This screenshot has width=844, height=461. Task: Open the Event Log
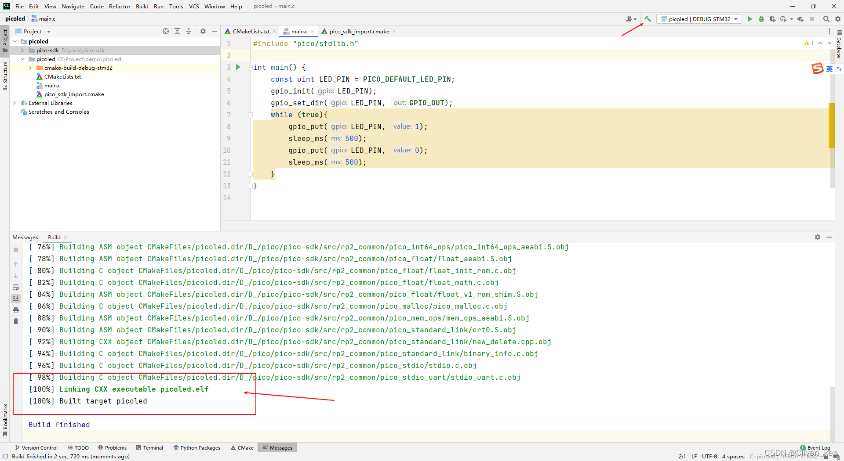click(x=815, y=447)
